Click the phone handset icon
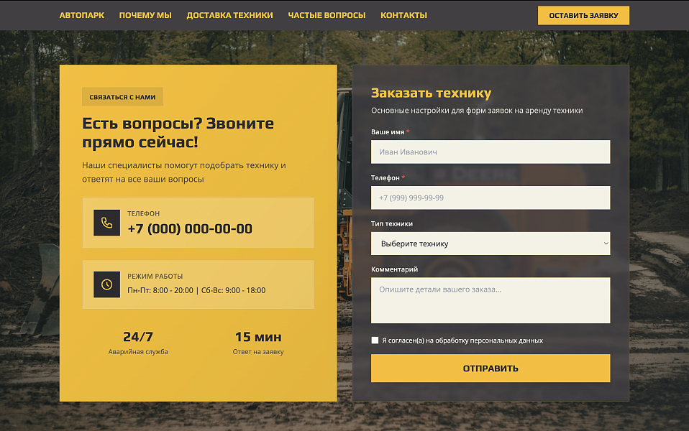 tap(106, 223)
